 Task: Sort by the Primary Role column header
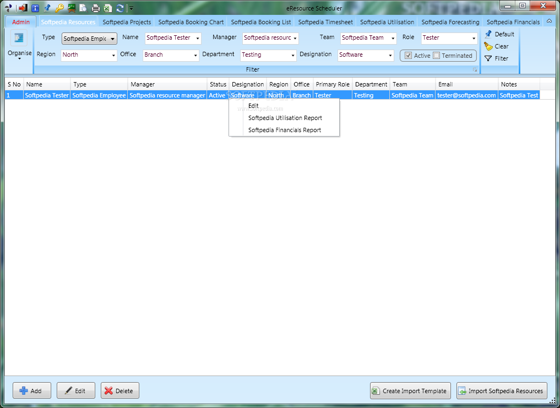[x=333, y=84]
